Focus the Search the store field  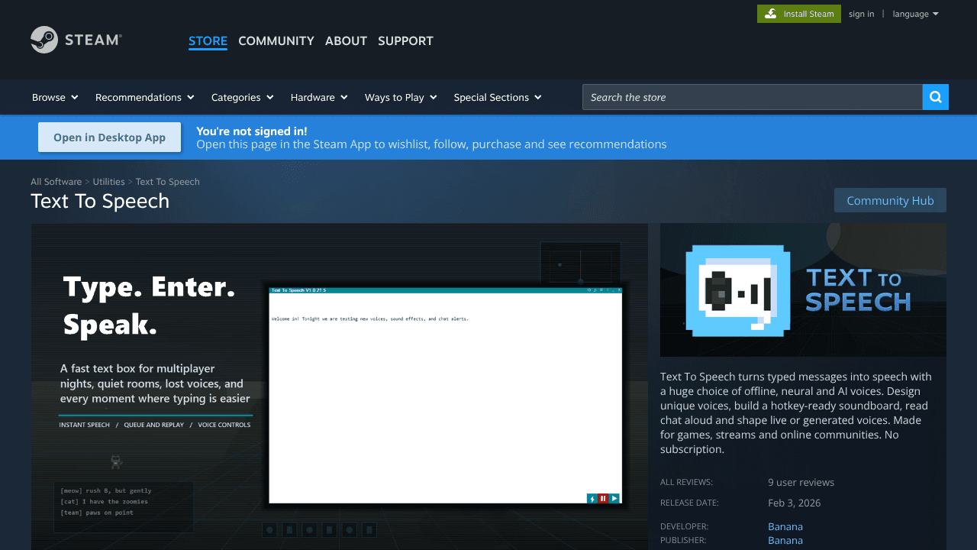pos(752,97)
